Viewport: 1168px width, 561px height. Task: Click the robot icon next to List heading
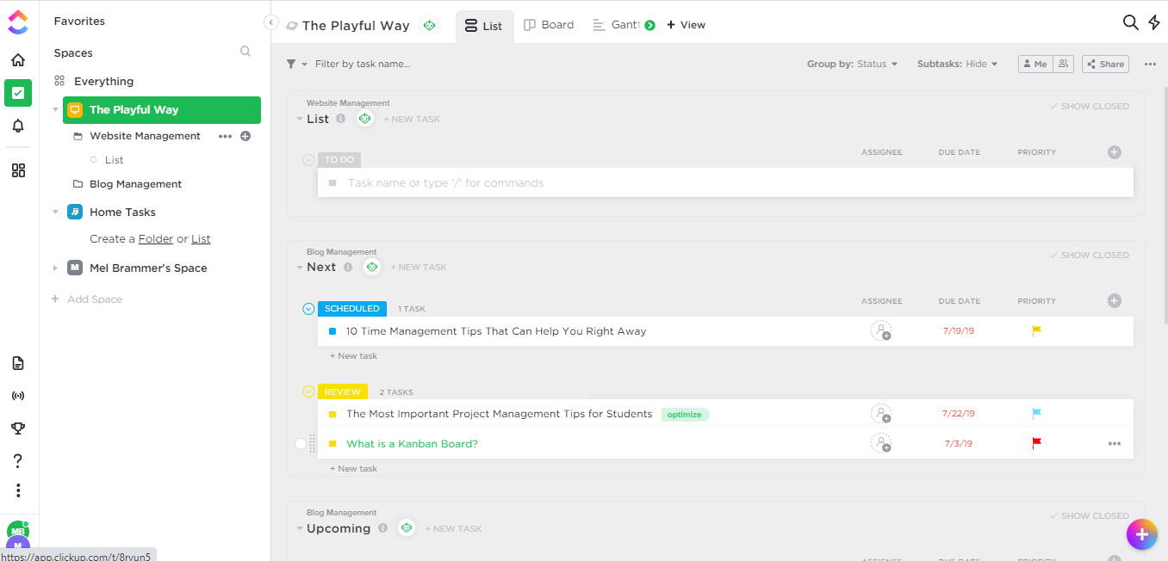click(x=365, y=119)
